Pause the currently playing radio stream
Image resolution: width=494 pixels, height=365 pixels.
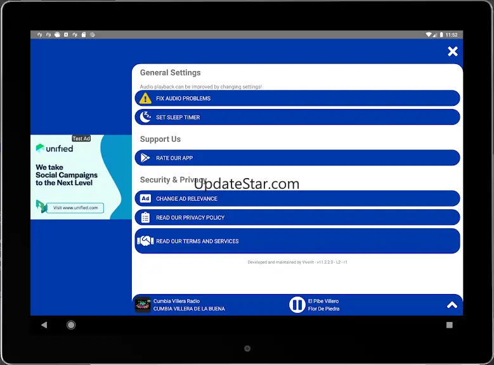pos(297,305)
